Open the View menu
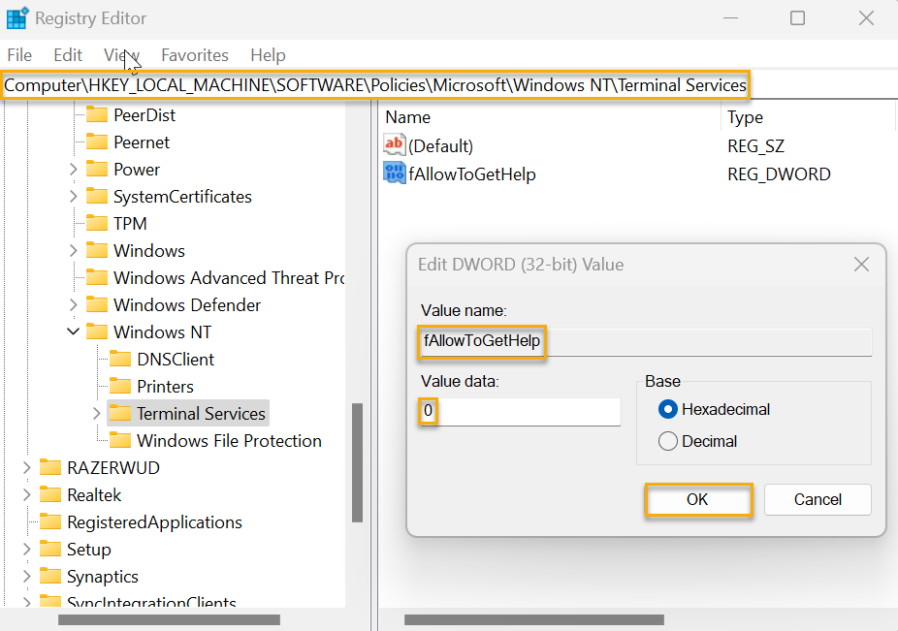The width and height of the screenshot is (898, 631). tap(121, 55)
